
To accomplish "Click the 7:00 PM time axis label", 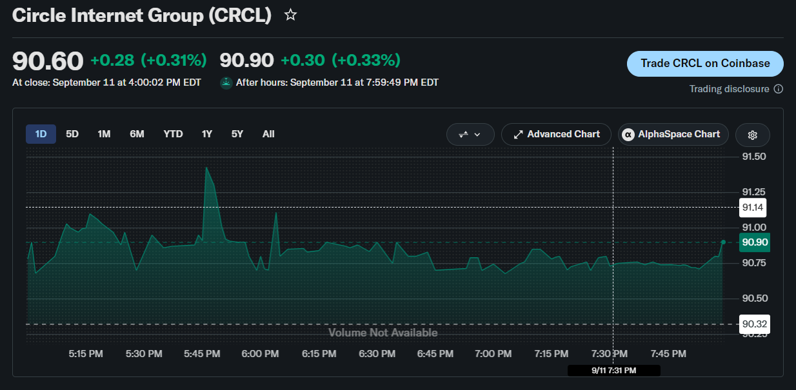I will [493, 354].
